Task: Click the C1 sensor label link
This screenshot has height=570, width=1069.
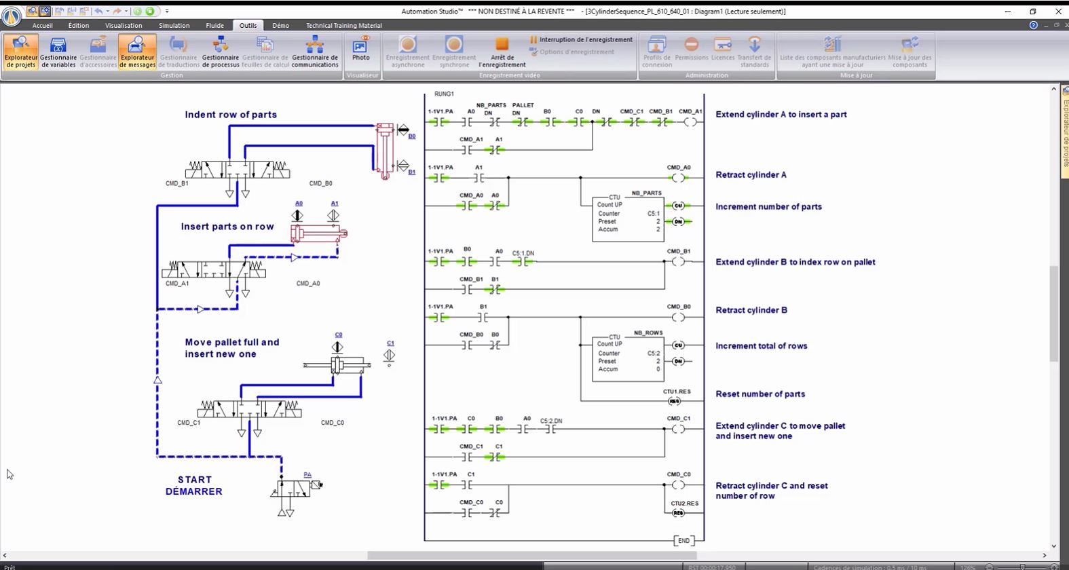Action: (390, 343)
